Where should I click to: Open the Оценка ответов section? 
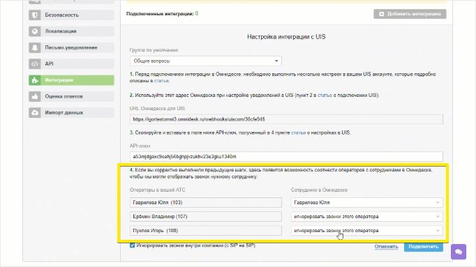pyautogui.click(x=71, y=96)
